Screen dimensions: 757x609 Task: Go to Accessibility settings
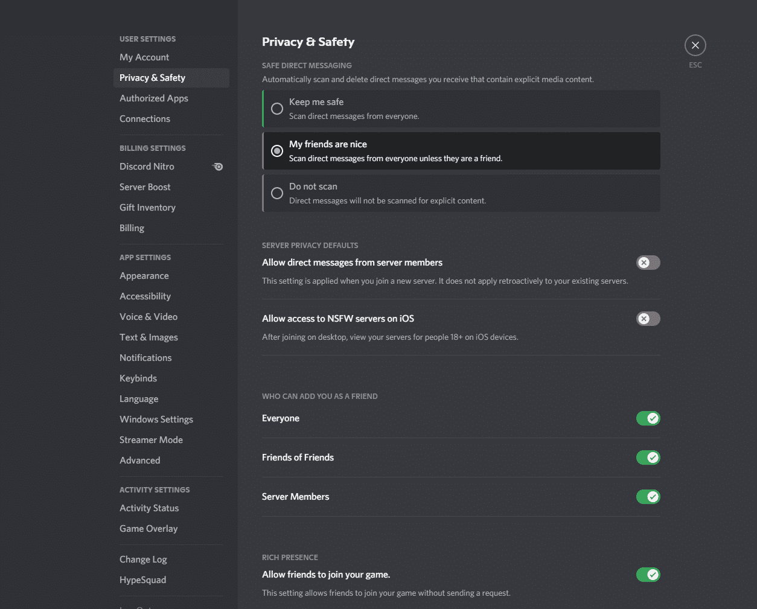pos(171,296)
